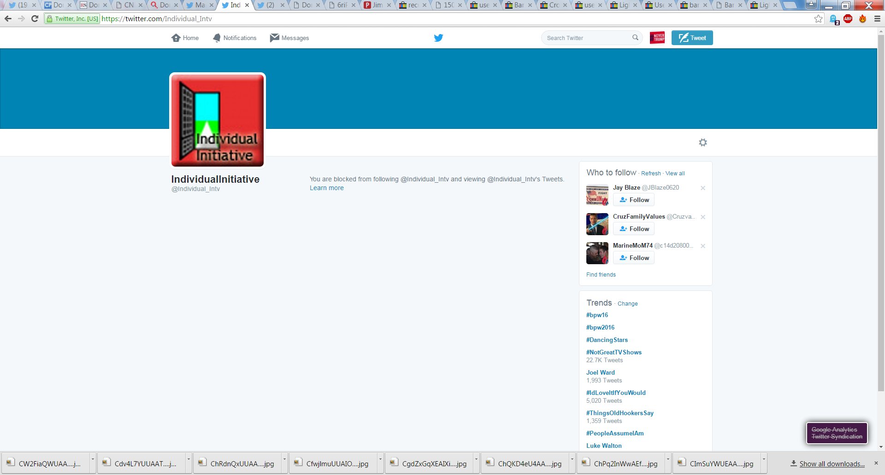Open the #bpw2016 trend
This screenshot has width=885, height=475.
click(x=600, y=327)
